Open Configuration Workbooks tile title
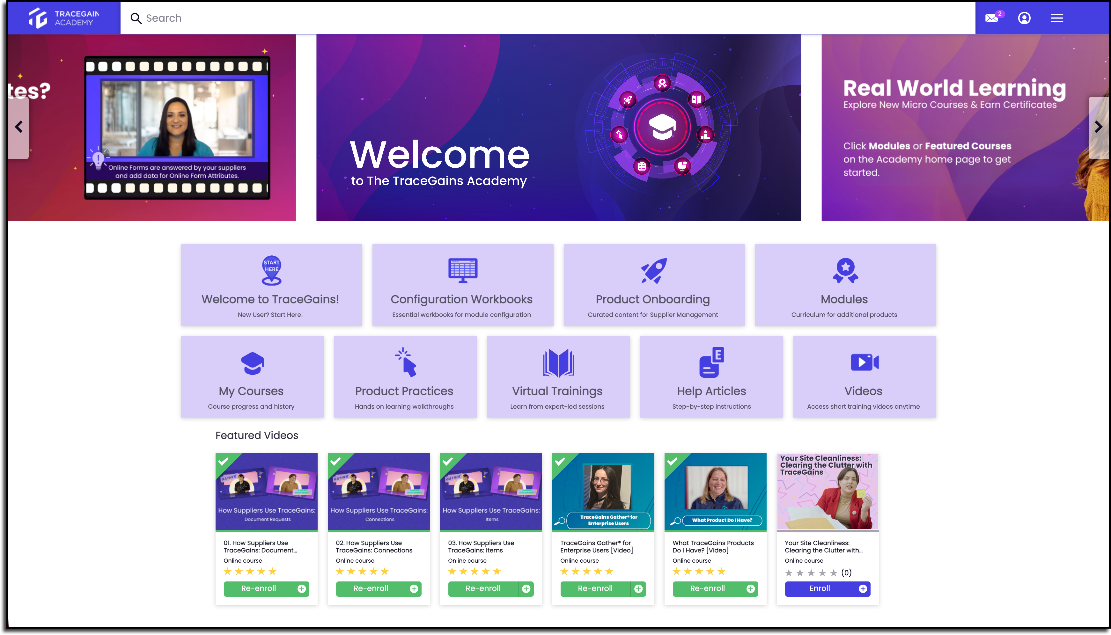 click(461, 299)
